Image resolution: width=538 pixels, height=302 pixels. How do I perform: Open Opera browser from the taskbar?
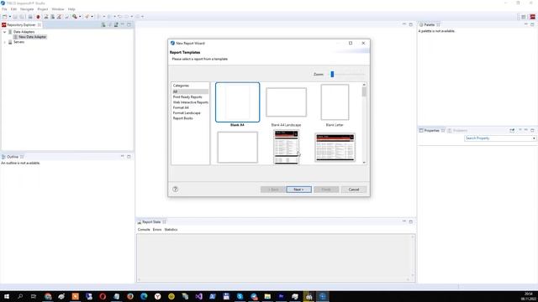click(103, 296)
